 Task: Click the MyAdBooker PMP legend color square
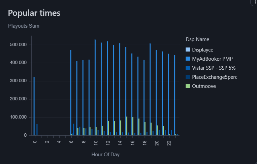188,59
